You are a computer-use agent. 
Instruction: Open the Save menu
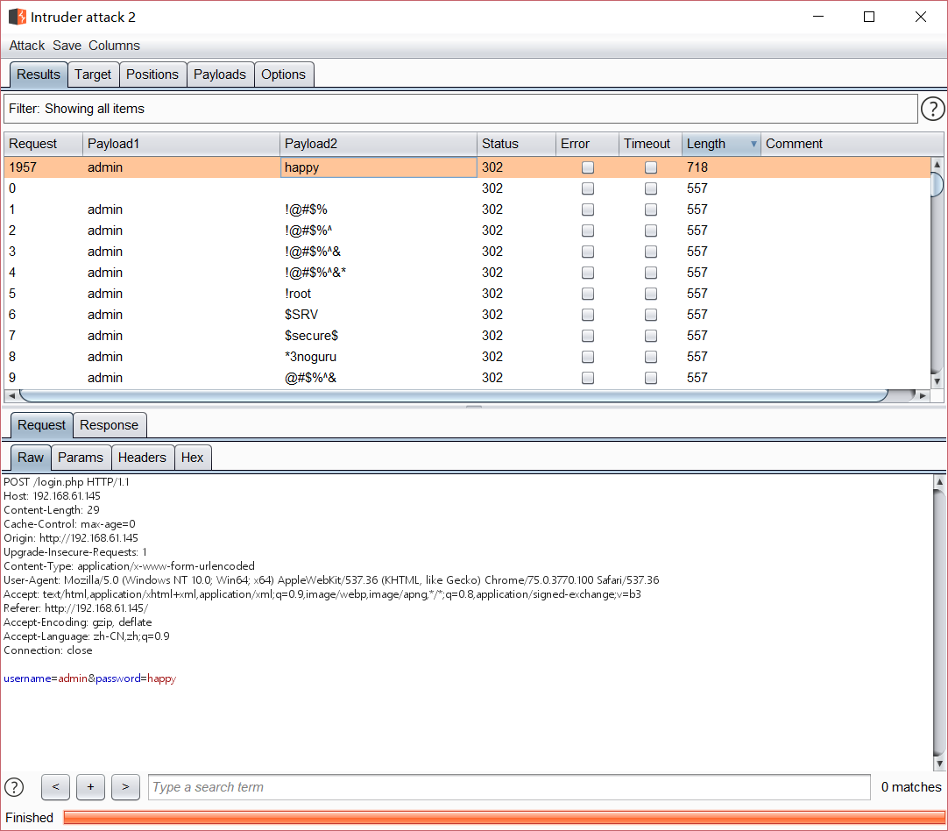click(67, 46)
